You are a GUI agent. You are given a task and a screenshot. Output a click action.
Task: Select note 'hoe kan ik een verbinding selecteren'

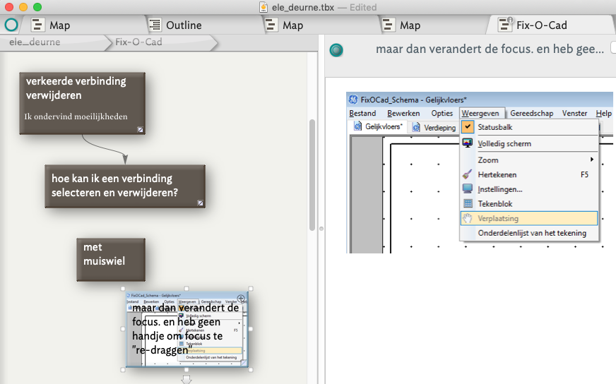[x=125, y=186]
